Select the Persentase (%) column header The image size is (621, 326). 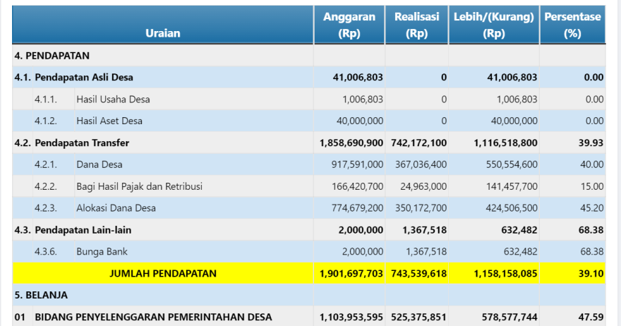[x=572, y=25]
